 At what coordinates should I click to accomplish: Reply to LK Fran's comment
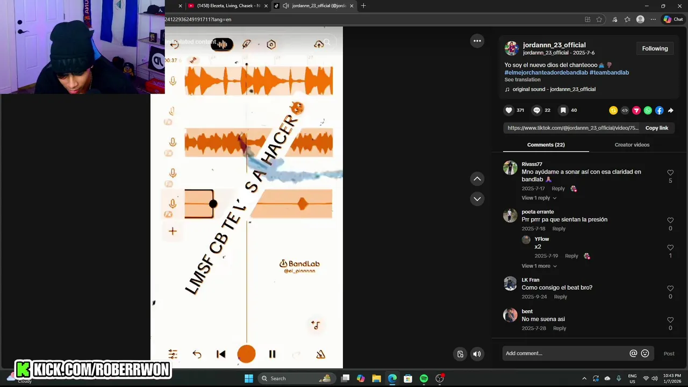tap(560, 297)
